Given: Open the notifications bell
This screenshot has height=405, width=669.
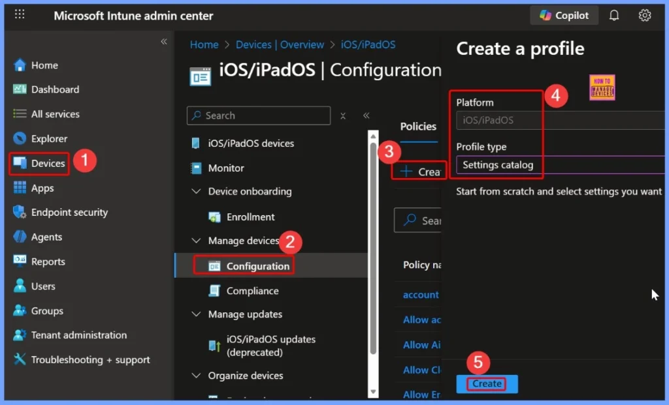Looking at the screenshot, I should (613, 14).
